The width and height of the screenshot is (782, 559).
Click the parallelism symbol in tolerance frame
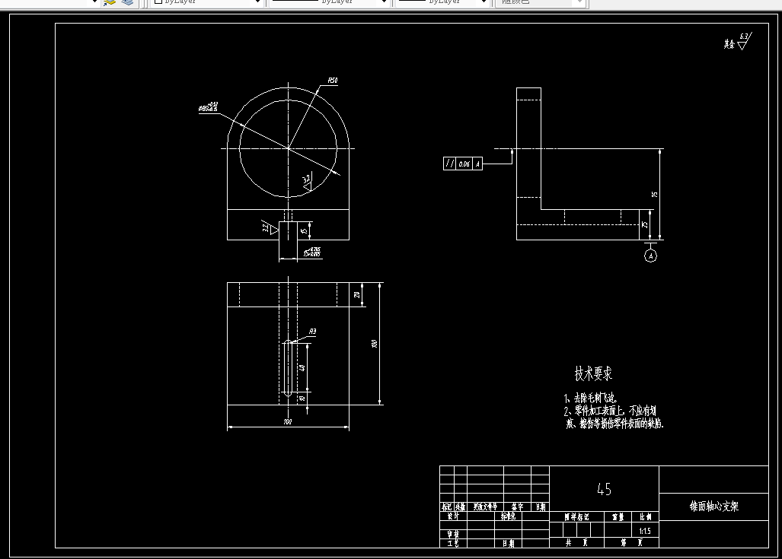click(x=450, y=164)
